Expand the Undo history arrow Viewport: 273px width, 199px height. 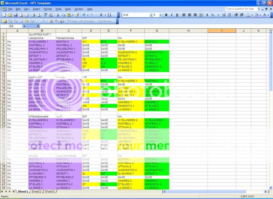pyautogui.click(x=87, y=15)
